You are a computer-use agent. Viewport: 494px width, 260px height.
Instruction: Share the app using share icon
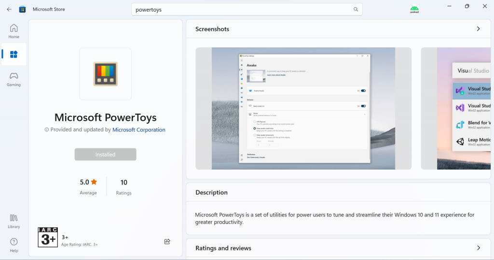click(x=167, y=241)
